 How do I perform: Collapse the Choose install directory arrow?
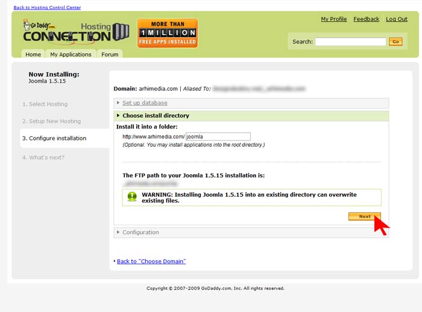click(118, 116)
